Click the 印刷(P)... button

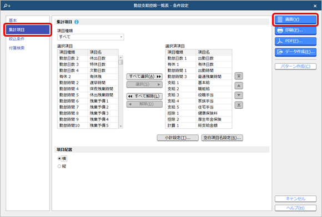tap(295, 31)
